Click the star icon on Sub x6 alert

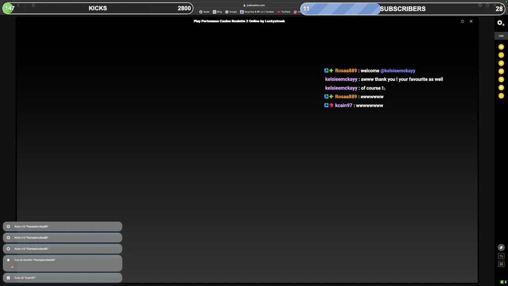pyautogui.click(x=8, y=260)
